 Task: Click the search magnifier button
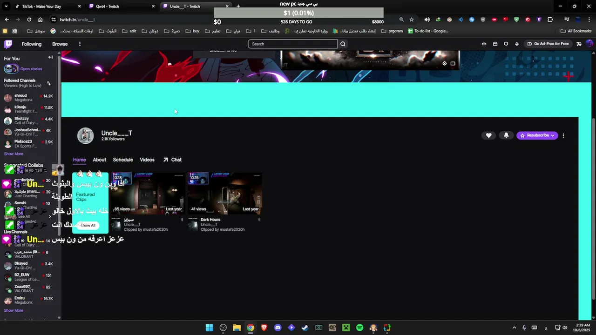(343, 44)
